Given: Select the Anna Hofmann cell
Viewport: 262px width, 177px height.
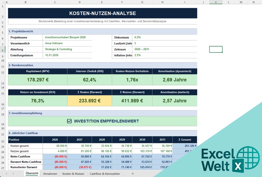Looking at the screenshot, I should (67, 43).
